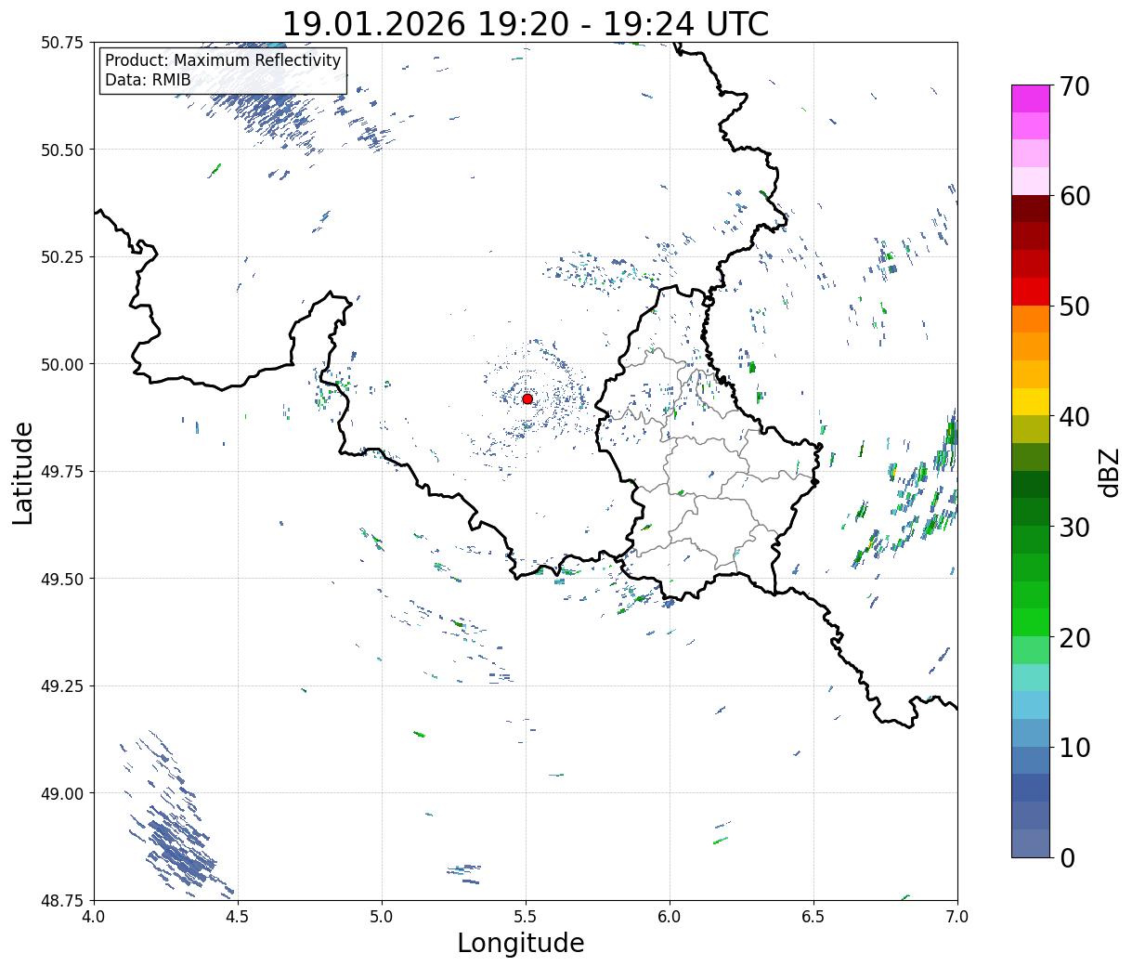The width and height of the screenshot is (1132, 966).
Task: Click the 'Longitude' axis label
Action: coord(521,943)
